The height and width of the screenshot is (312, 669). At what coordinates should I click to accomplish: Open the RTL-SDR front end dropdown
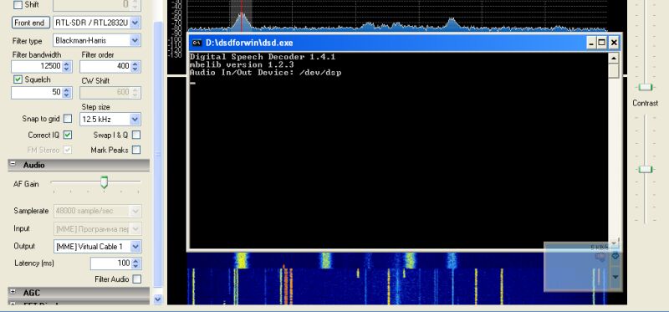pos(135,23)
